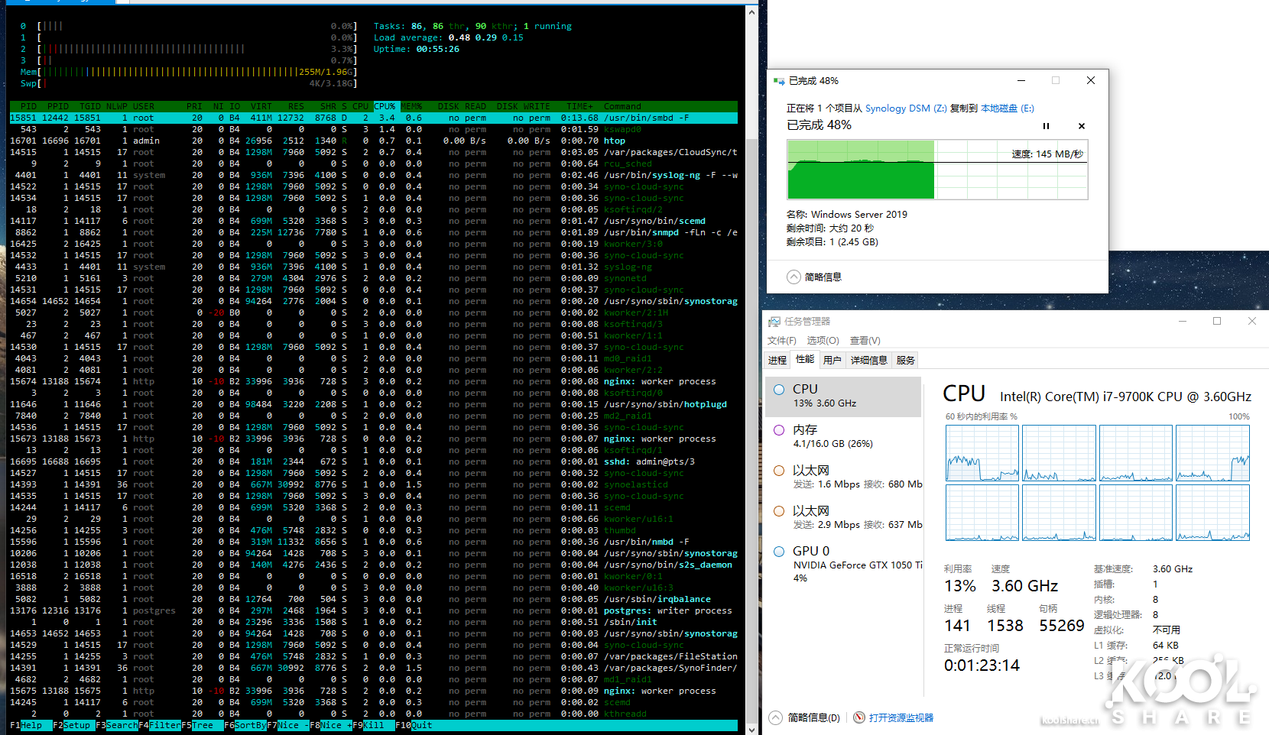Screen dimensions: 1269x735
Task: Click the local disk (E:) destination link
Action: (1008, 108)
